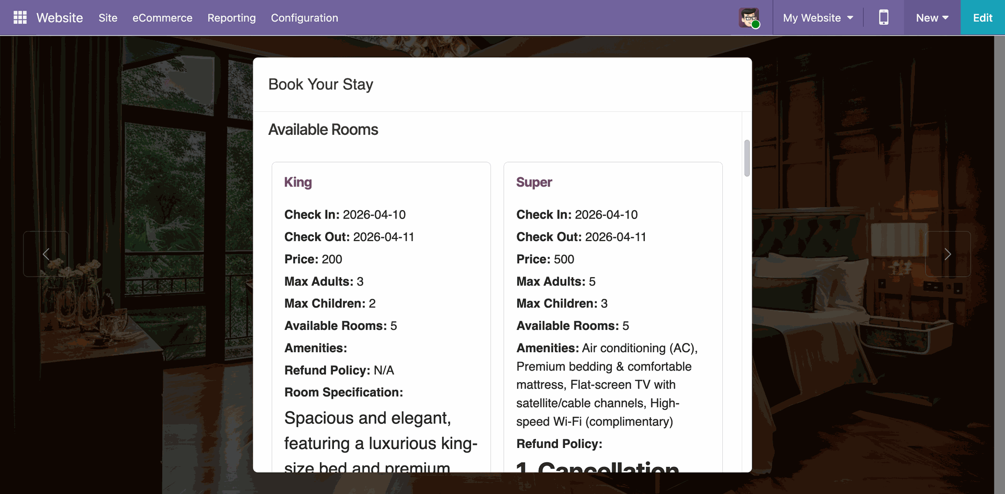Click King's Refund Policy: N/A line
The image size is (1005, 494).
click(339, 371)
